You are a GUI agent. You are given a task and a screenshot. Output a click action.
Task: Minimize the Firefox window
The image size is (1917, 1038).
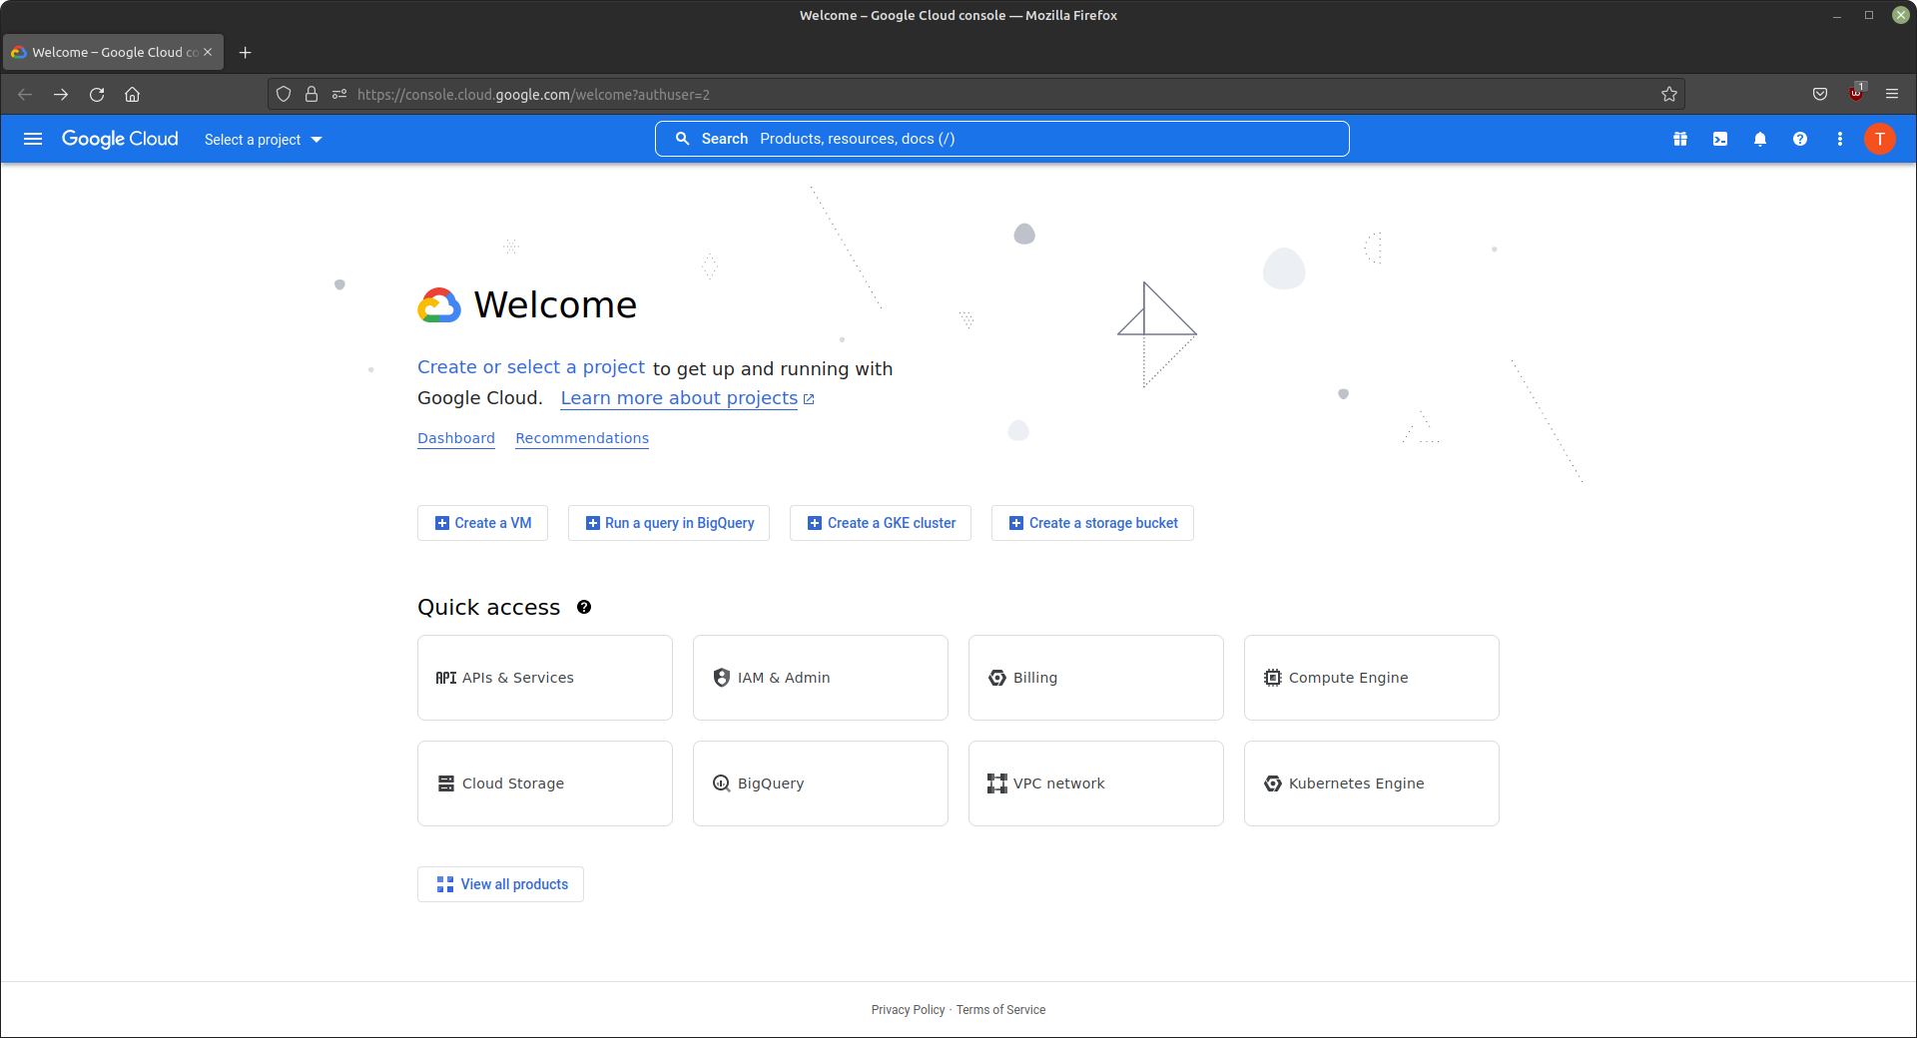(1837, 15)
